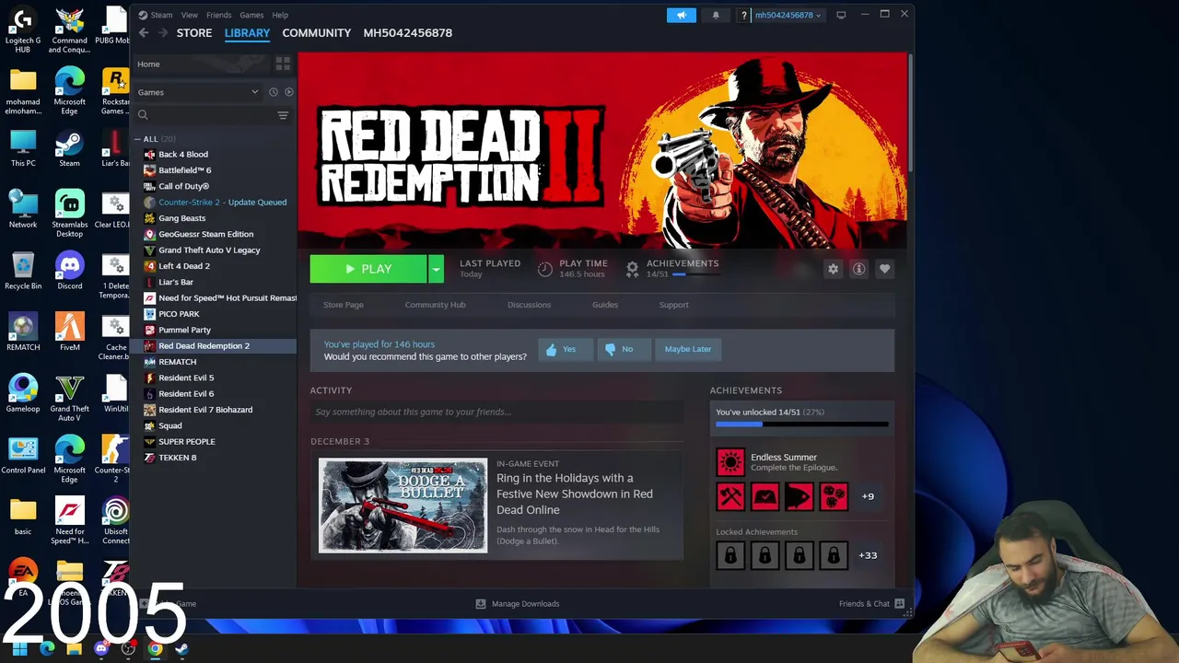Viewport: 1179px width, 663px height.
Task: Switch library to grid collections view
Action: point(283,64)
